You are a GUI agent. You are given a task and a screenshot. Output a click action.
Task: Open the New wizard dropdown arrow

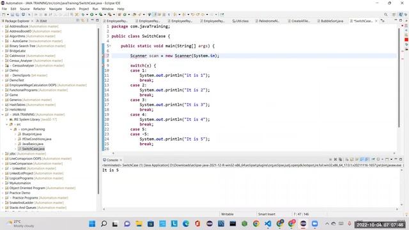8,14
